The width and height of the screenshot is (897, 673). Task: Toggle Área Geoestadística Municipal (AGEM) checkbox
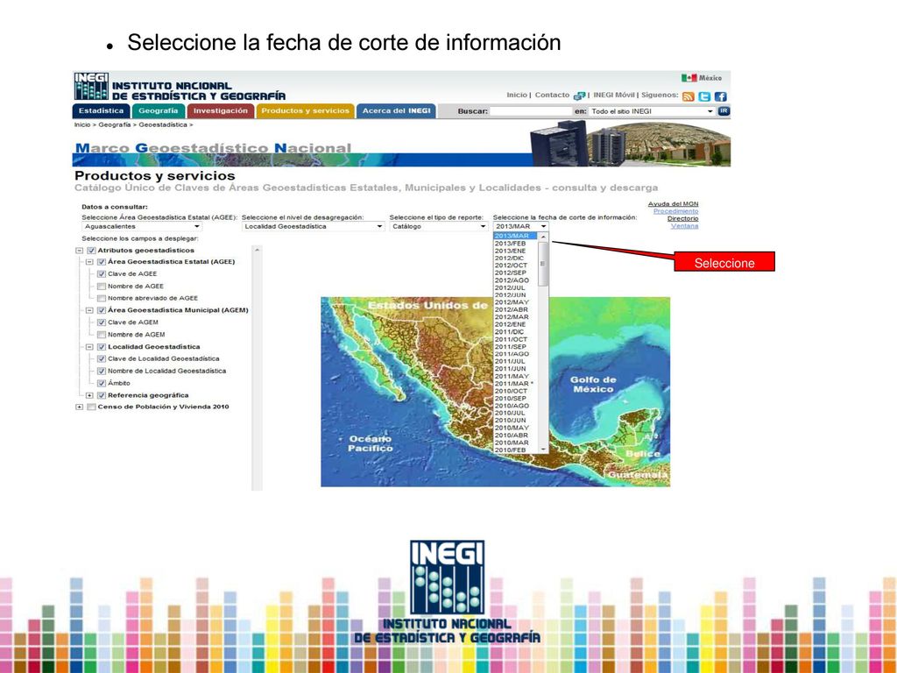point(102,310)
